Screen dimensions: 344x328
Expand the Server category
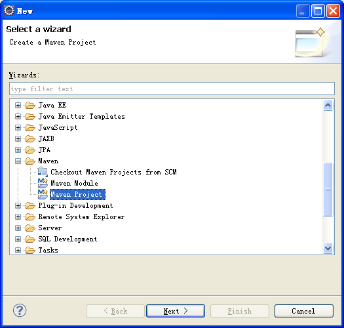click(18, 228)
